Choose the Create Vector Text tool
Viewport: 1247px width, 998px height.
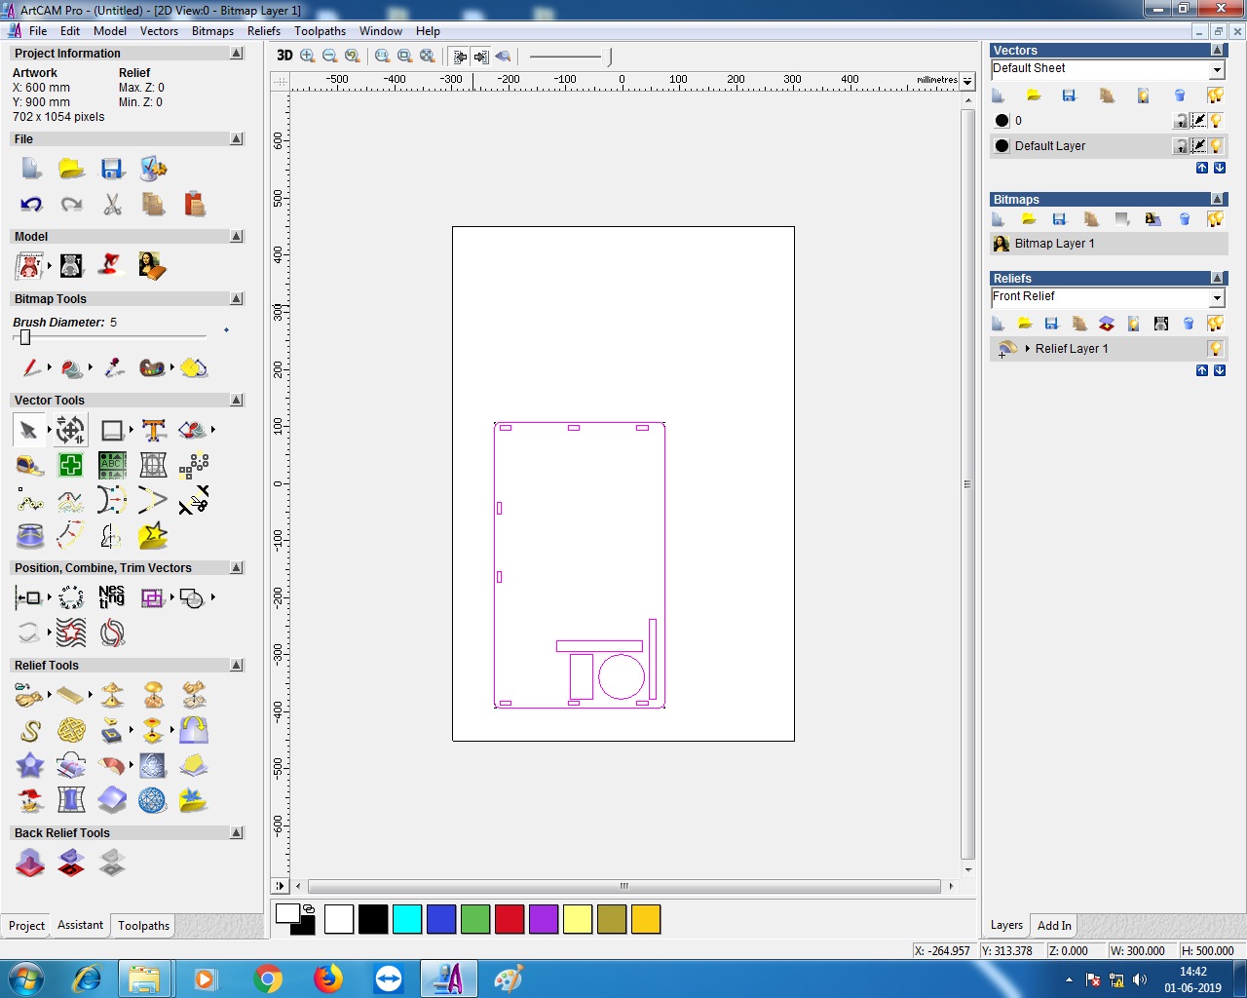click(153, 430)
